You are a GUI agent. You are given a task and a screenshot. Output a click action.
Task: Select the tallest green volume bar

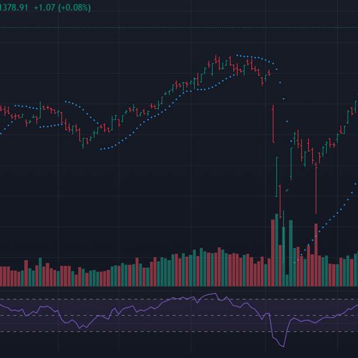coord(276,250)
